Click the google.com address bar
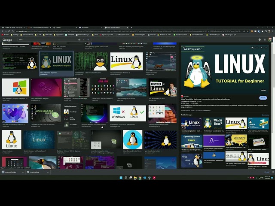The image size is (275, 206). pyautogui.click(x=129, y=31)
